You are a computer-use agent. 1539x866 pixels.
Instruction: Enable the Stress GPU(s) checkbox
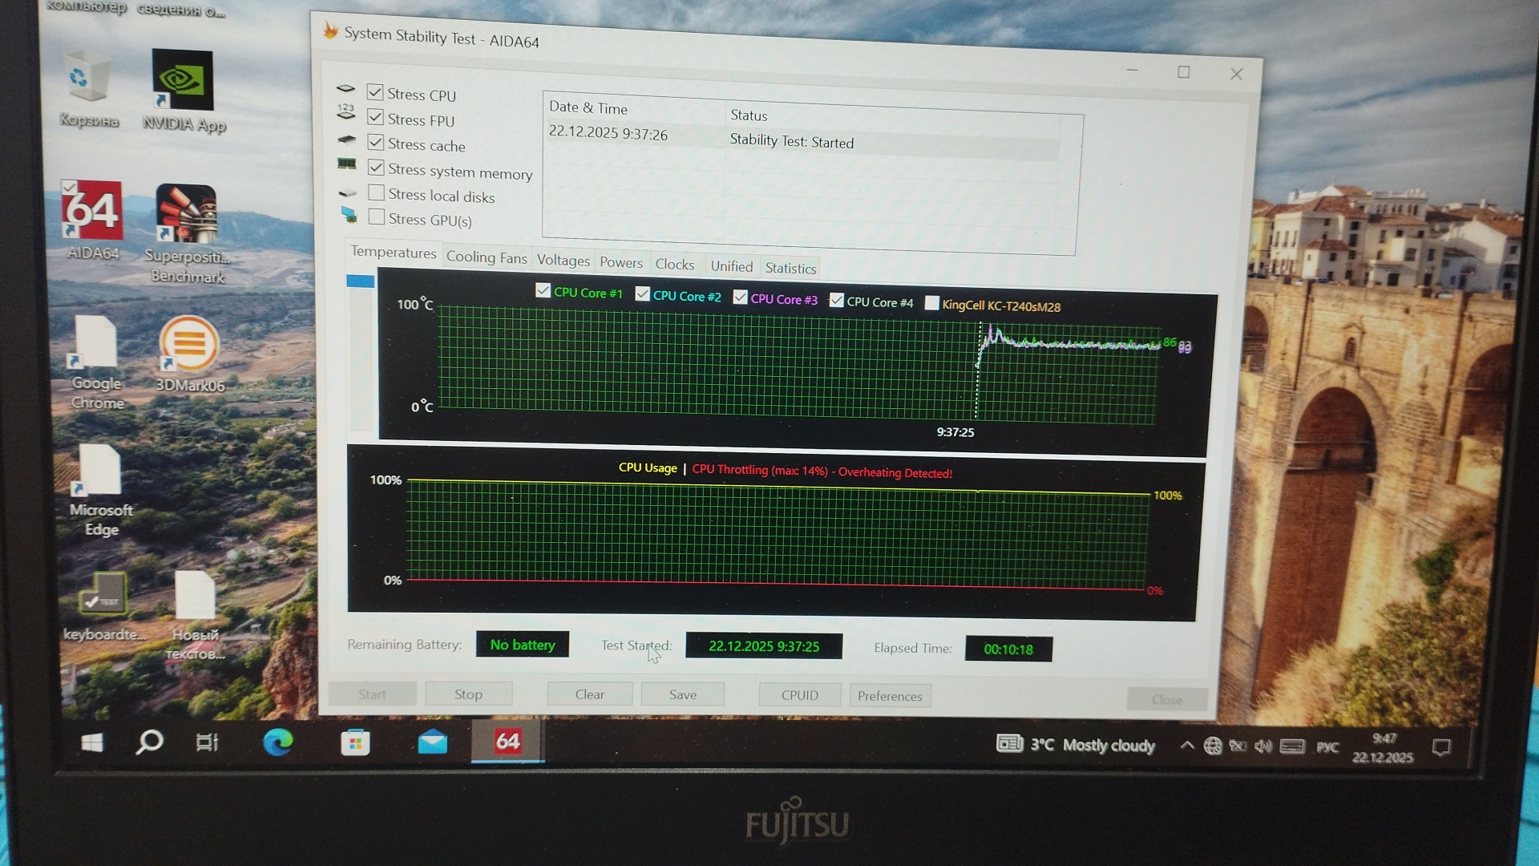376,217
